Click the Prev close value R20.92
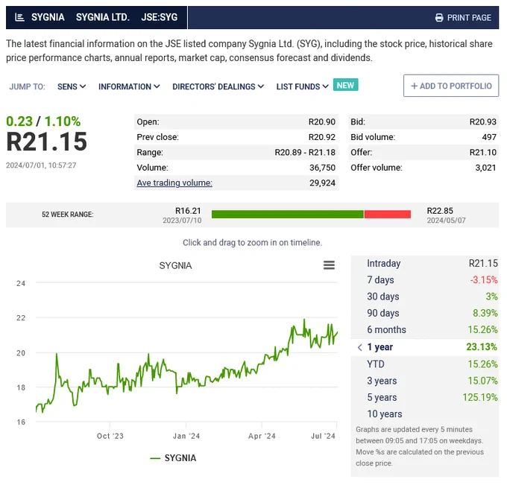507x485 pixels. click(322, 137)
